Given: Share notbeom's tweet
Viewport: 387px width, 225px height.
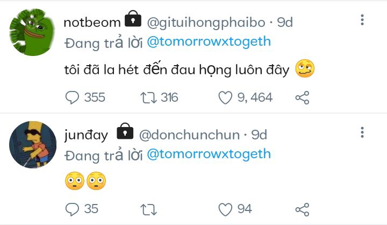Looking at the screenshot, I should 303,97.
